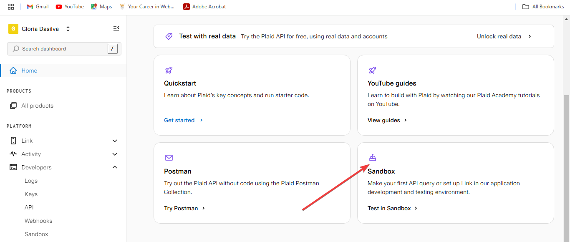
Task: Follow the Unlock real data link
Action: pyautogui.click(x=499, y=36)
